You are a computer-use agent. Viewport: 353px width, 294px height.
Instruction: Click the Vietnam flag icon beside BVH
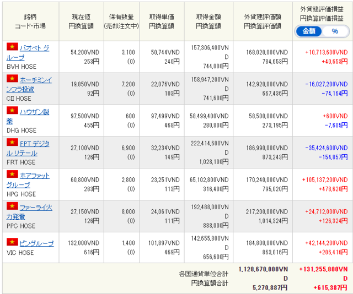[x=12, y=47]
